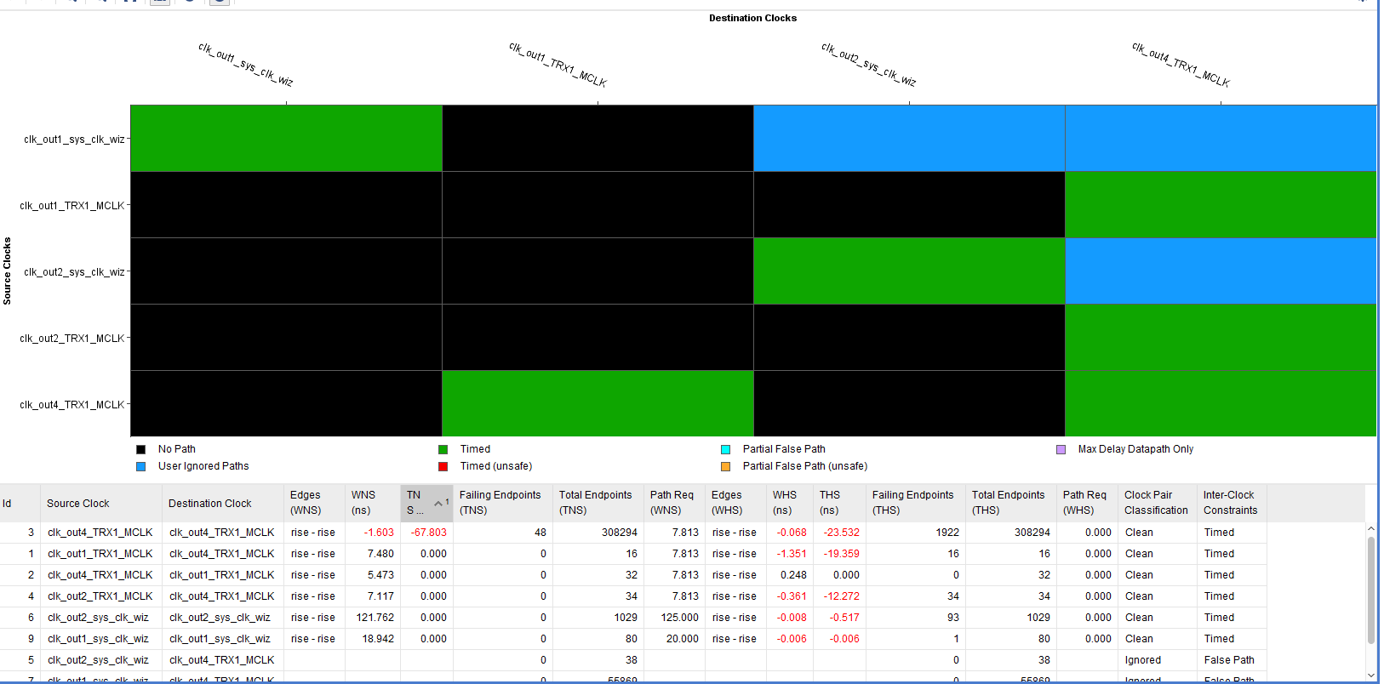Sort by Destination Clock column header
Screen dimensions: 1384x684
[x=223, y=503]
